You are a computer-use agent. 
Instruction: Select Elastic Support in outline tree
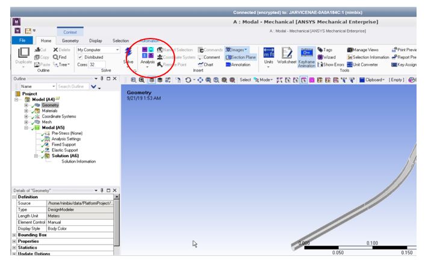[64, 150]
